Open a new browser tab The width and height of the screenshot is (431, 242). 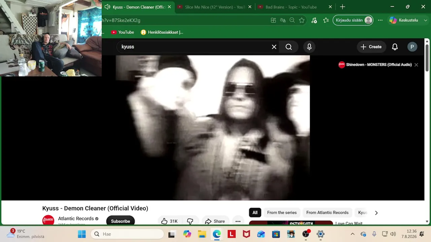(x=342, y=7)
